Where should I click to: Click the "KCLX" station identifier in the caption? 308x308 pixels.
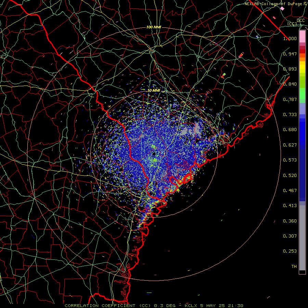[x=191, y=306]
